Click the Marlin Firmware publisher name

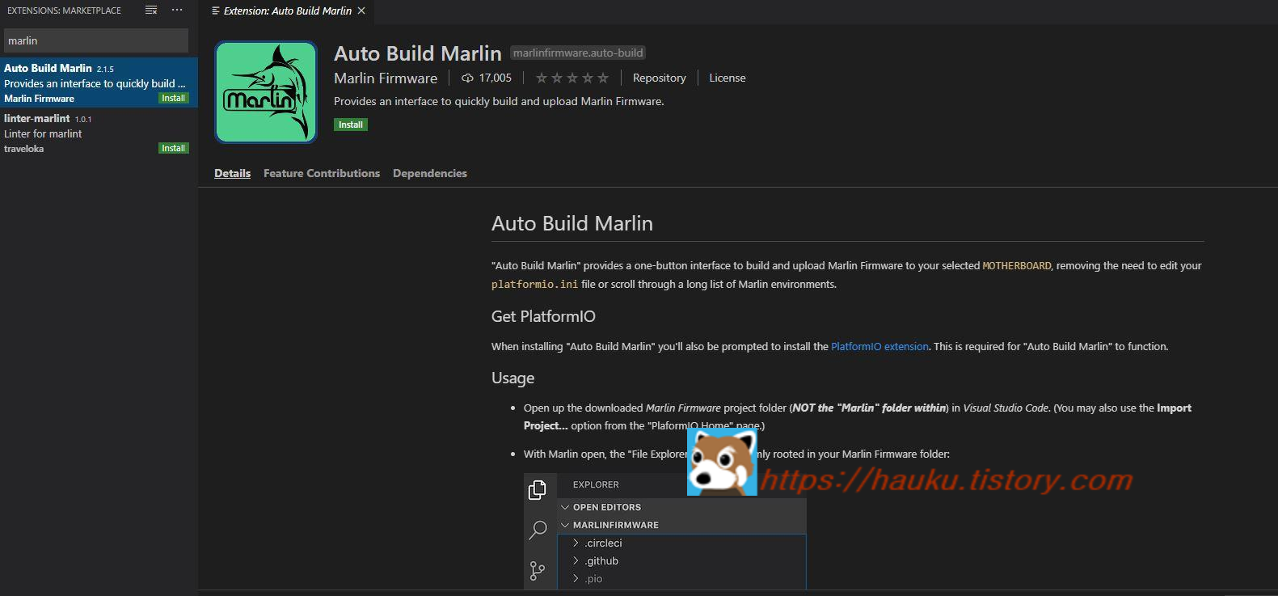pos(386,78)
